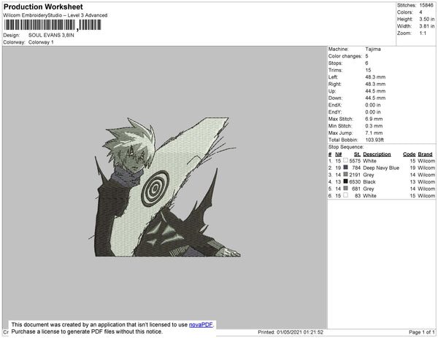Select the design name 'SOUL EVANS 3,8IN'
Screen dimensions: 438x338
[x=51, y=36]
